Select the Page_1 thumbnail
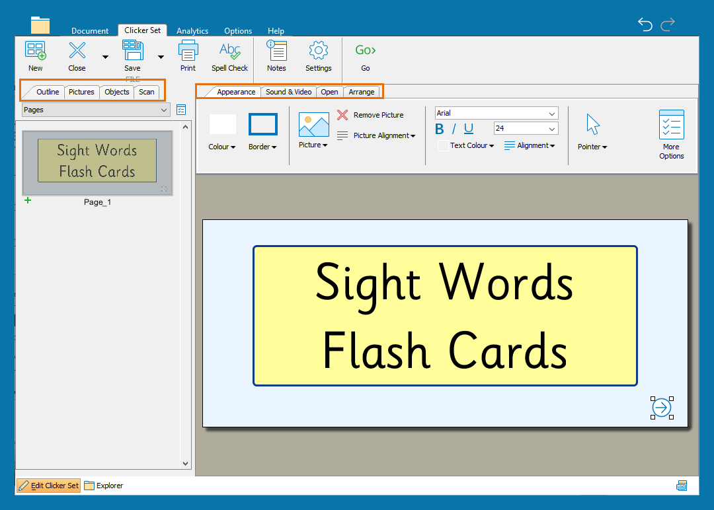The image size is (714, 510). pos(97,162)
